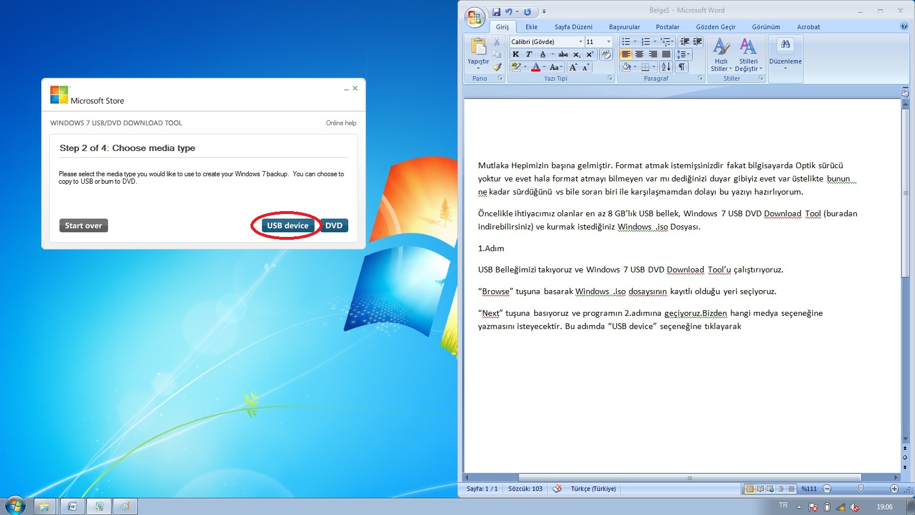Open the Hızlı Stiller gallery
The height and width of the screenshot is (515, 915).
[x=721, y=54]
